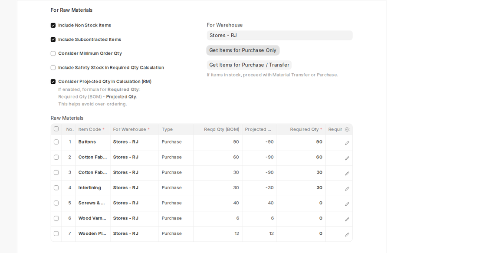Select all rows with the header checkbox
This screenshot has width=486, height=253.
(56, 129)
